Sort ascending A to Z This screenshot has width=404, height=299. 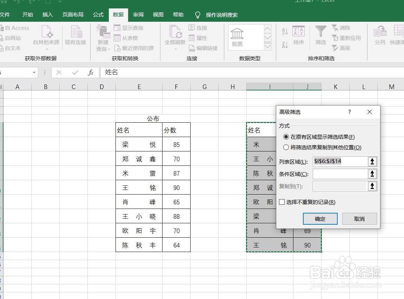(285, 31)
